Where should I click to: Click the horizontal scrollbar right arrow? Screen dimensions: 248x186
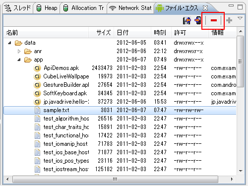[x=232, y=179]
